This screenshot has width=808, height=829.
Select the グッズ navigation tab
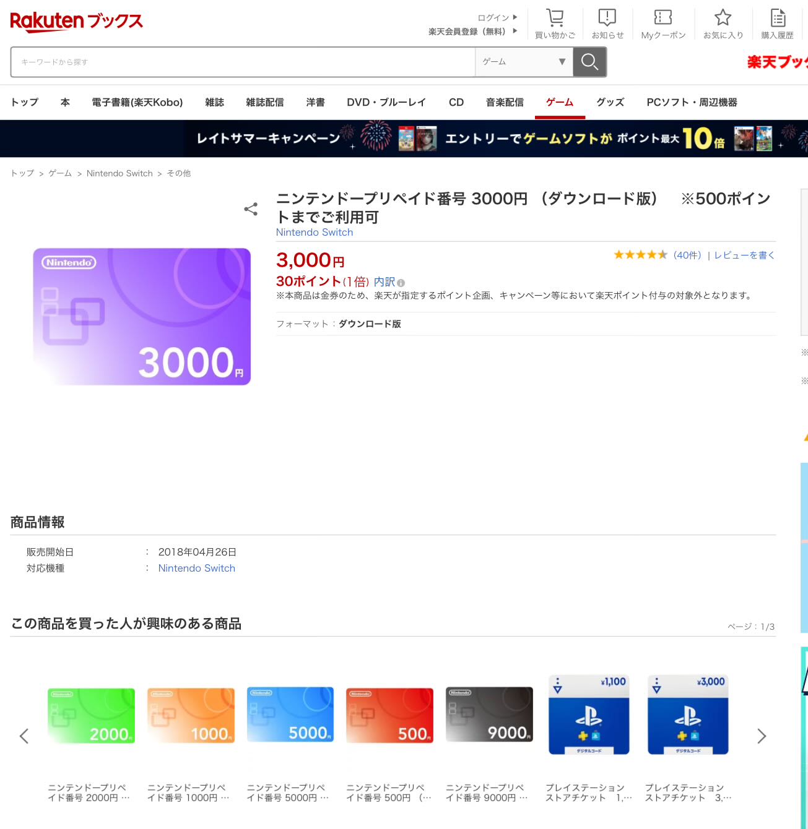(x=610, y=102)
